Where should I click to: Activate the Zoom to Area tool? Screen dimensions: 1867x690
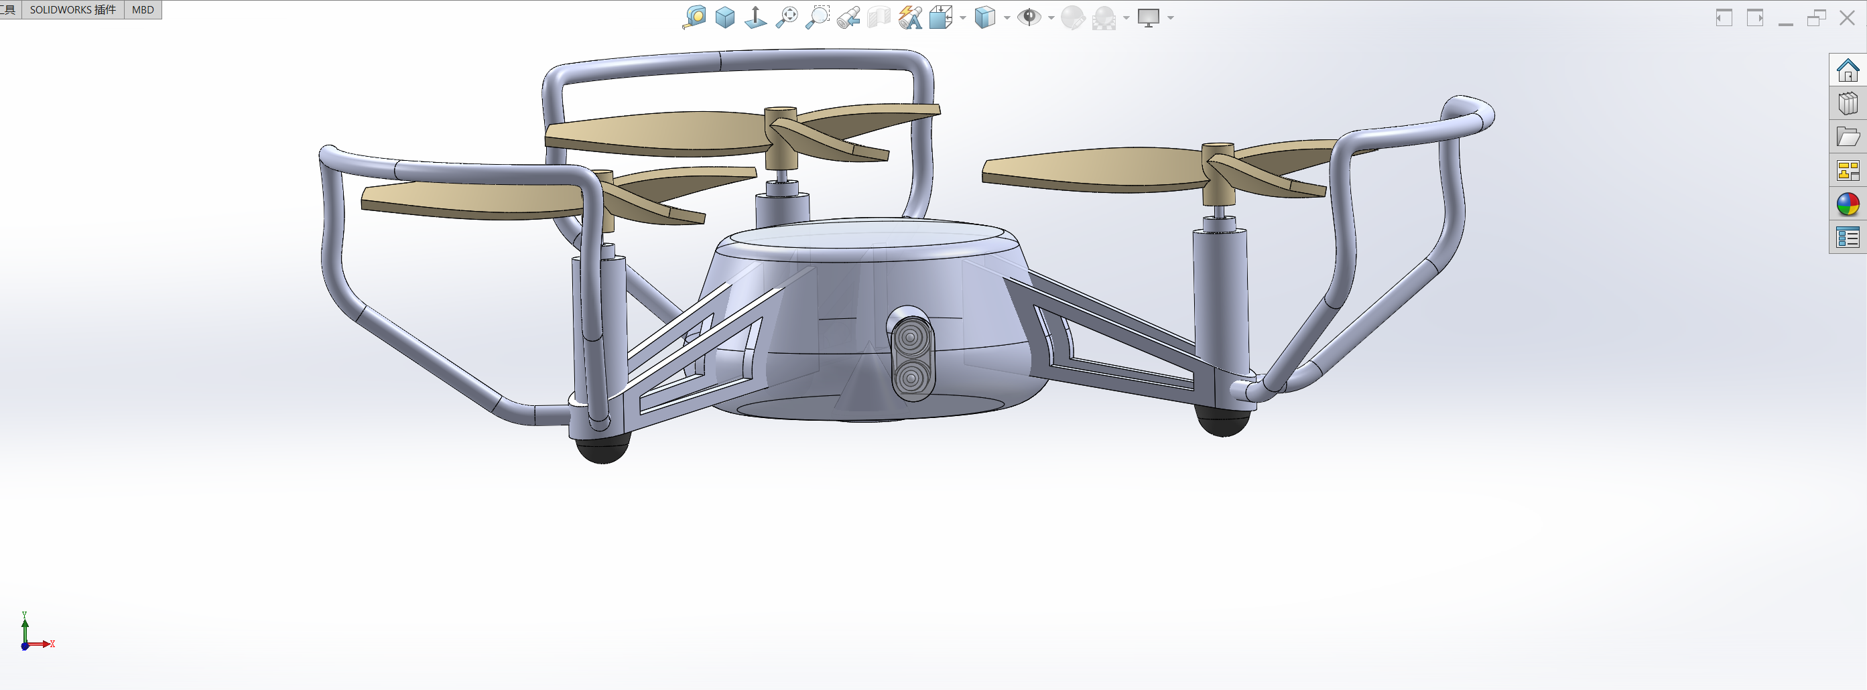[818, 17]
